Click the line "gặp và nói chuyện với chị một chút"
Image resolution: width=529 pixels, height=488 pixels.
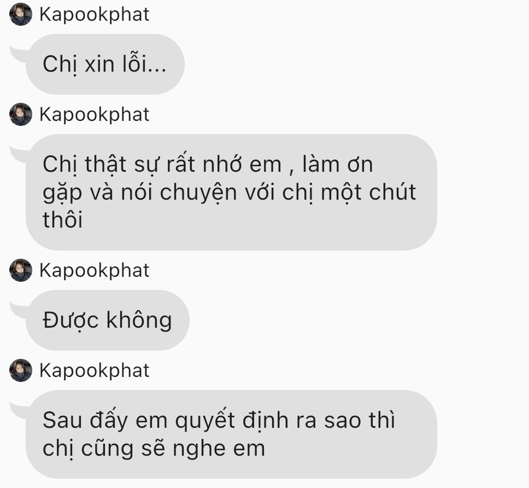229,193
